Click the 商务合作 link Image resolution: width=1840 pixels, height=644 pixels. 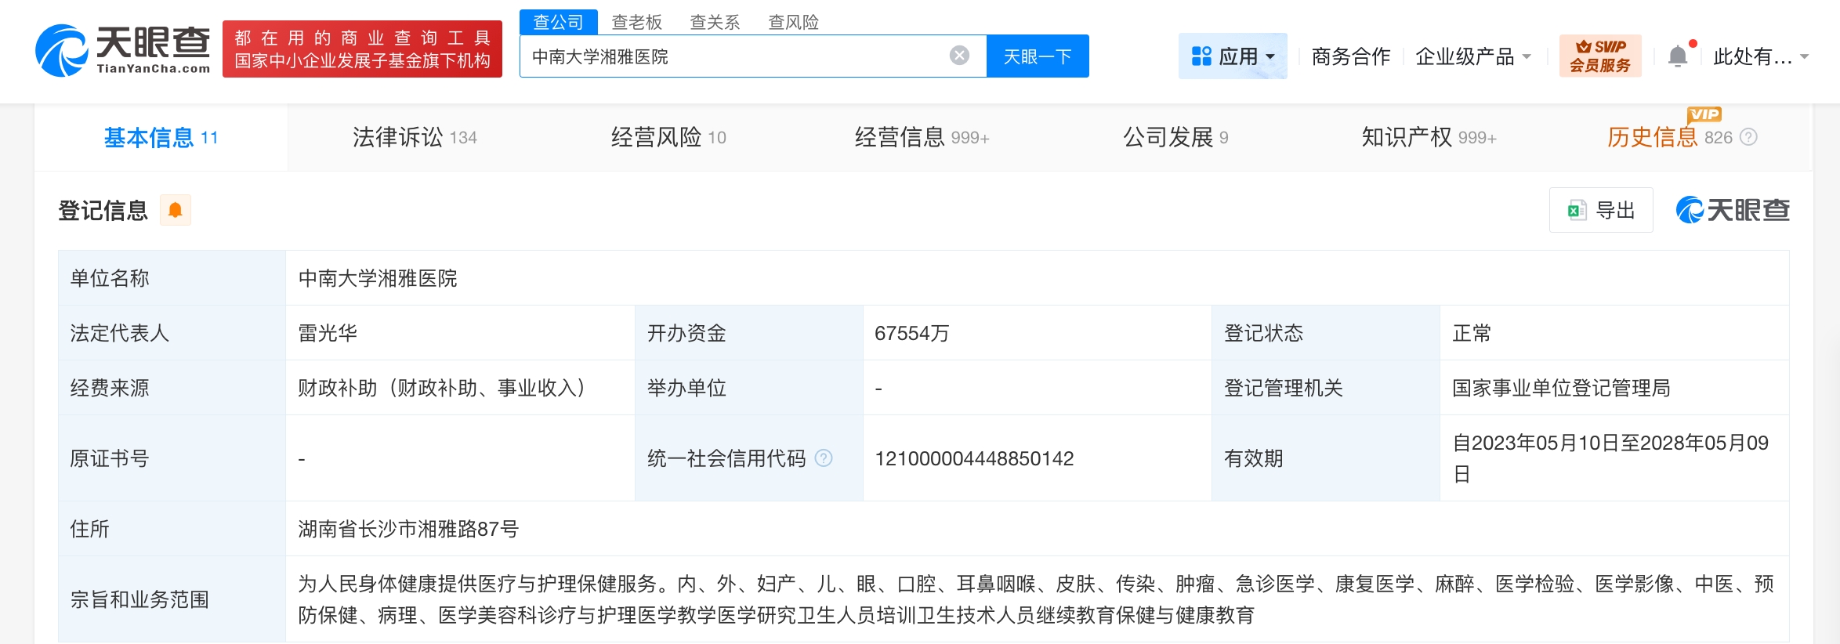point(1350,56)
